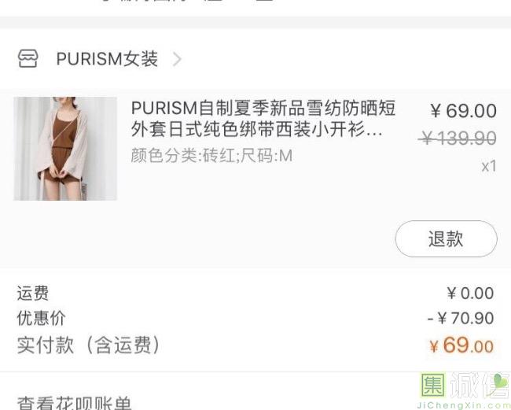
Task: Click the green 集 logo square
Action: (433, 386)
